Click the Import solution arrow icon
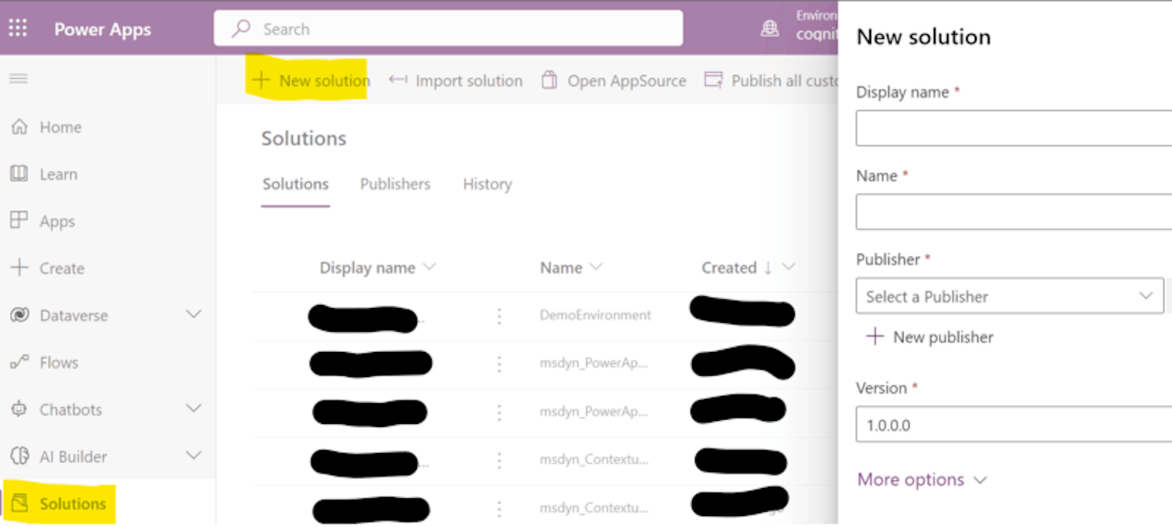 pos(398,80)
